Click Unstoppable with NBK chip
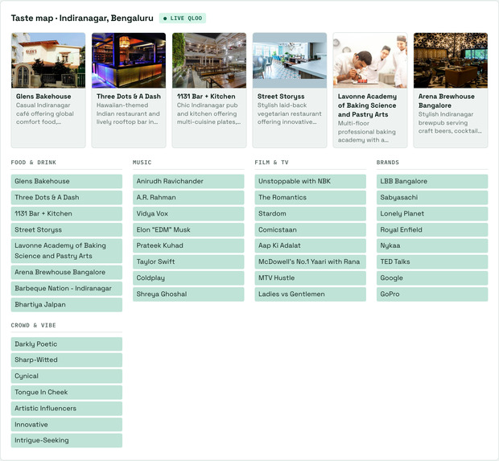Image resolution: width=499 pixels, height=461 pixels. 311,181
